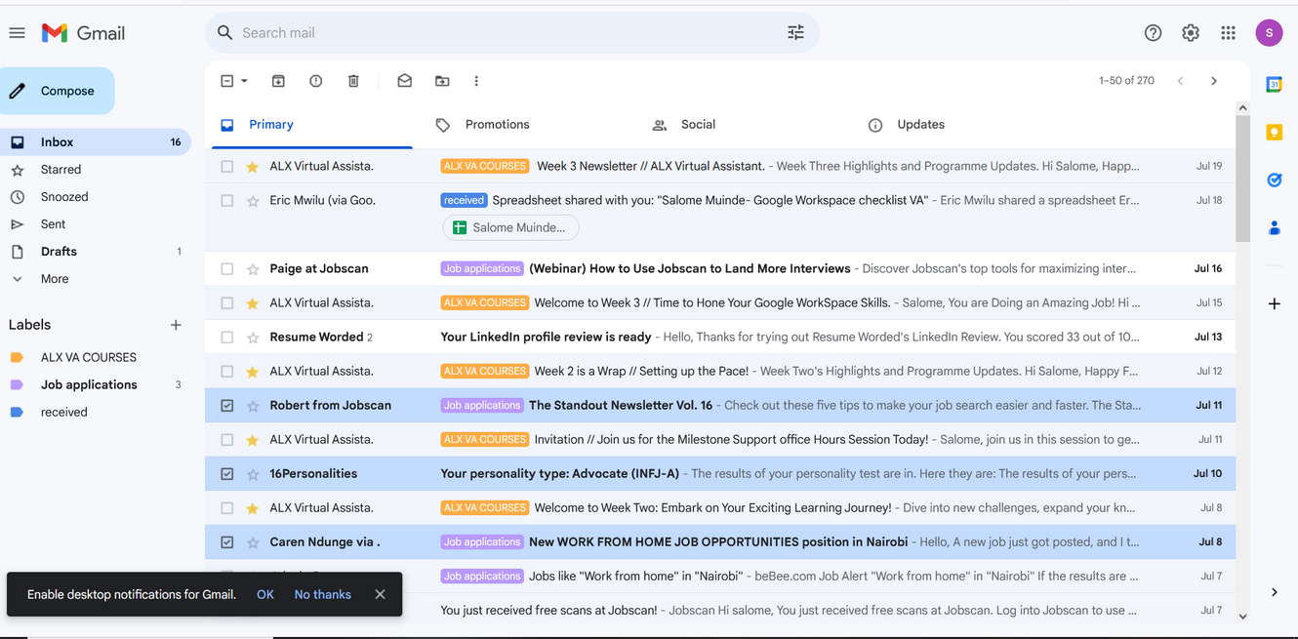Hide the side panel with chevron
The image size is (1298, 639).
(1274, 592)
